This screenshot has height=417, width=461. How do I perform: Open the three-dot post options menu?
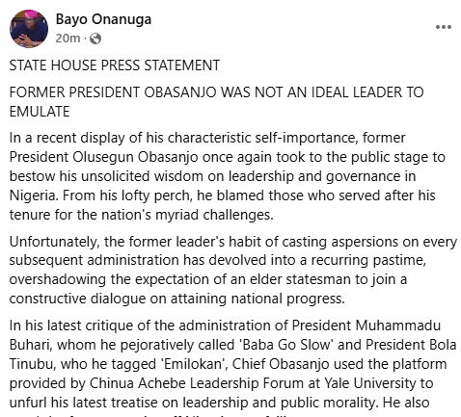[444, 27]
